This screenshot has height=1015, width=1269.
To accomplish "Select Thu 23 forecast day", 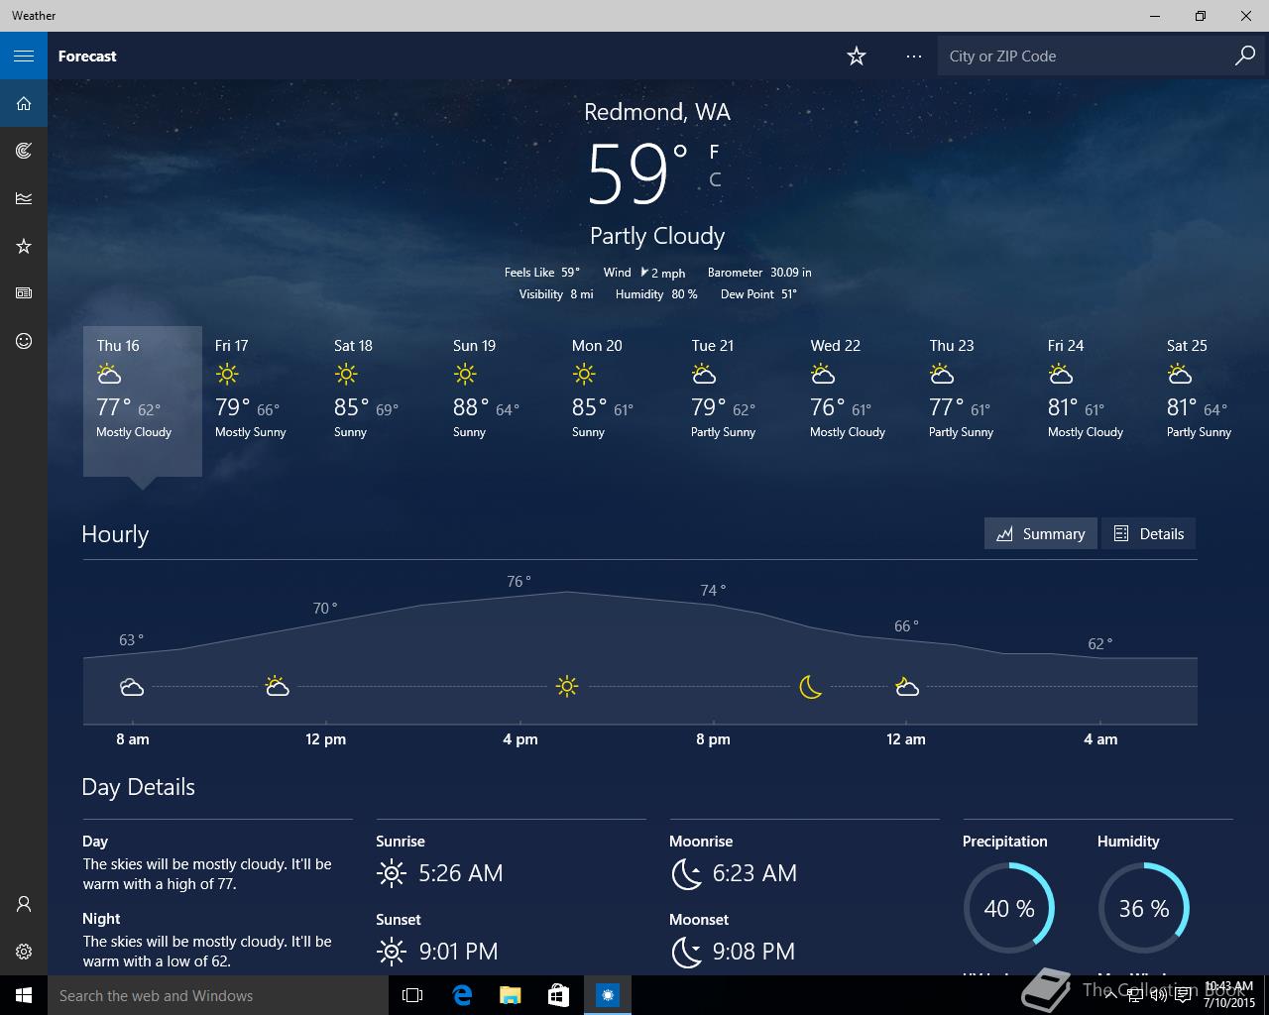I will [x=976, y=400].
